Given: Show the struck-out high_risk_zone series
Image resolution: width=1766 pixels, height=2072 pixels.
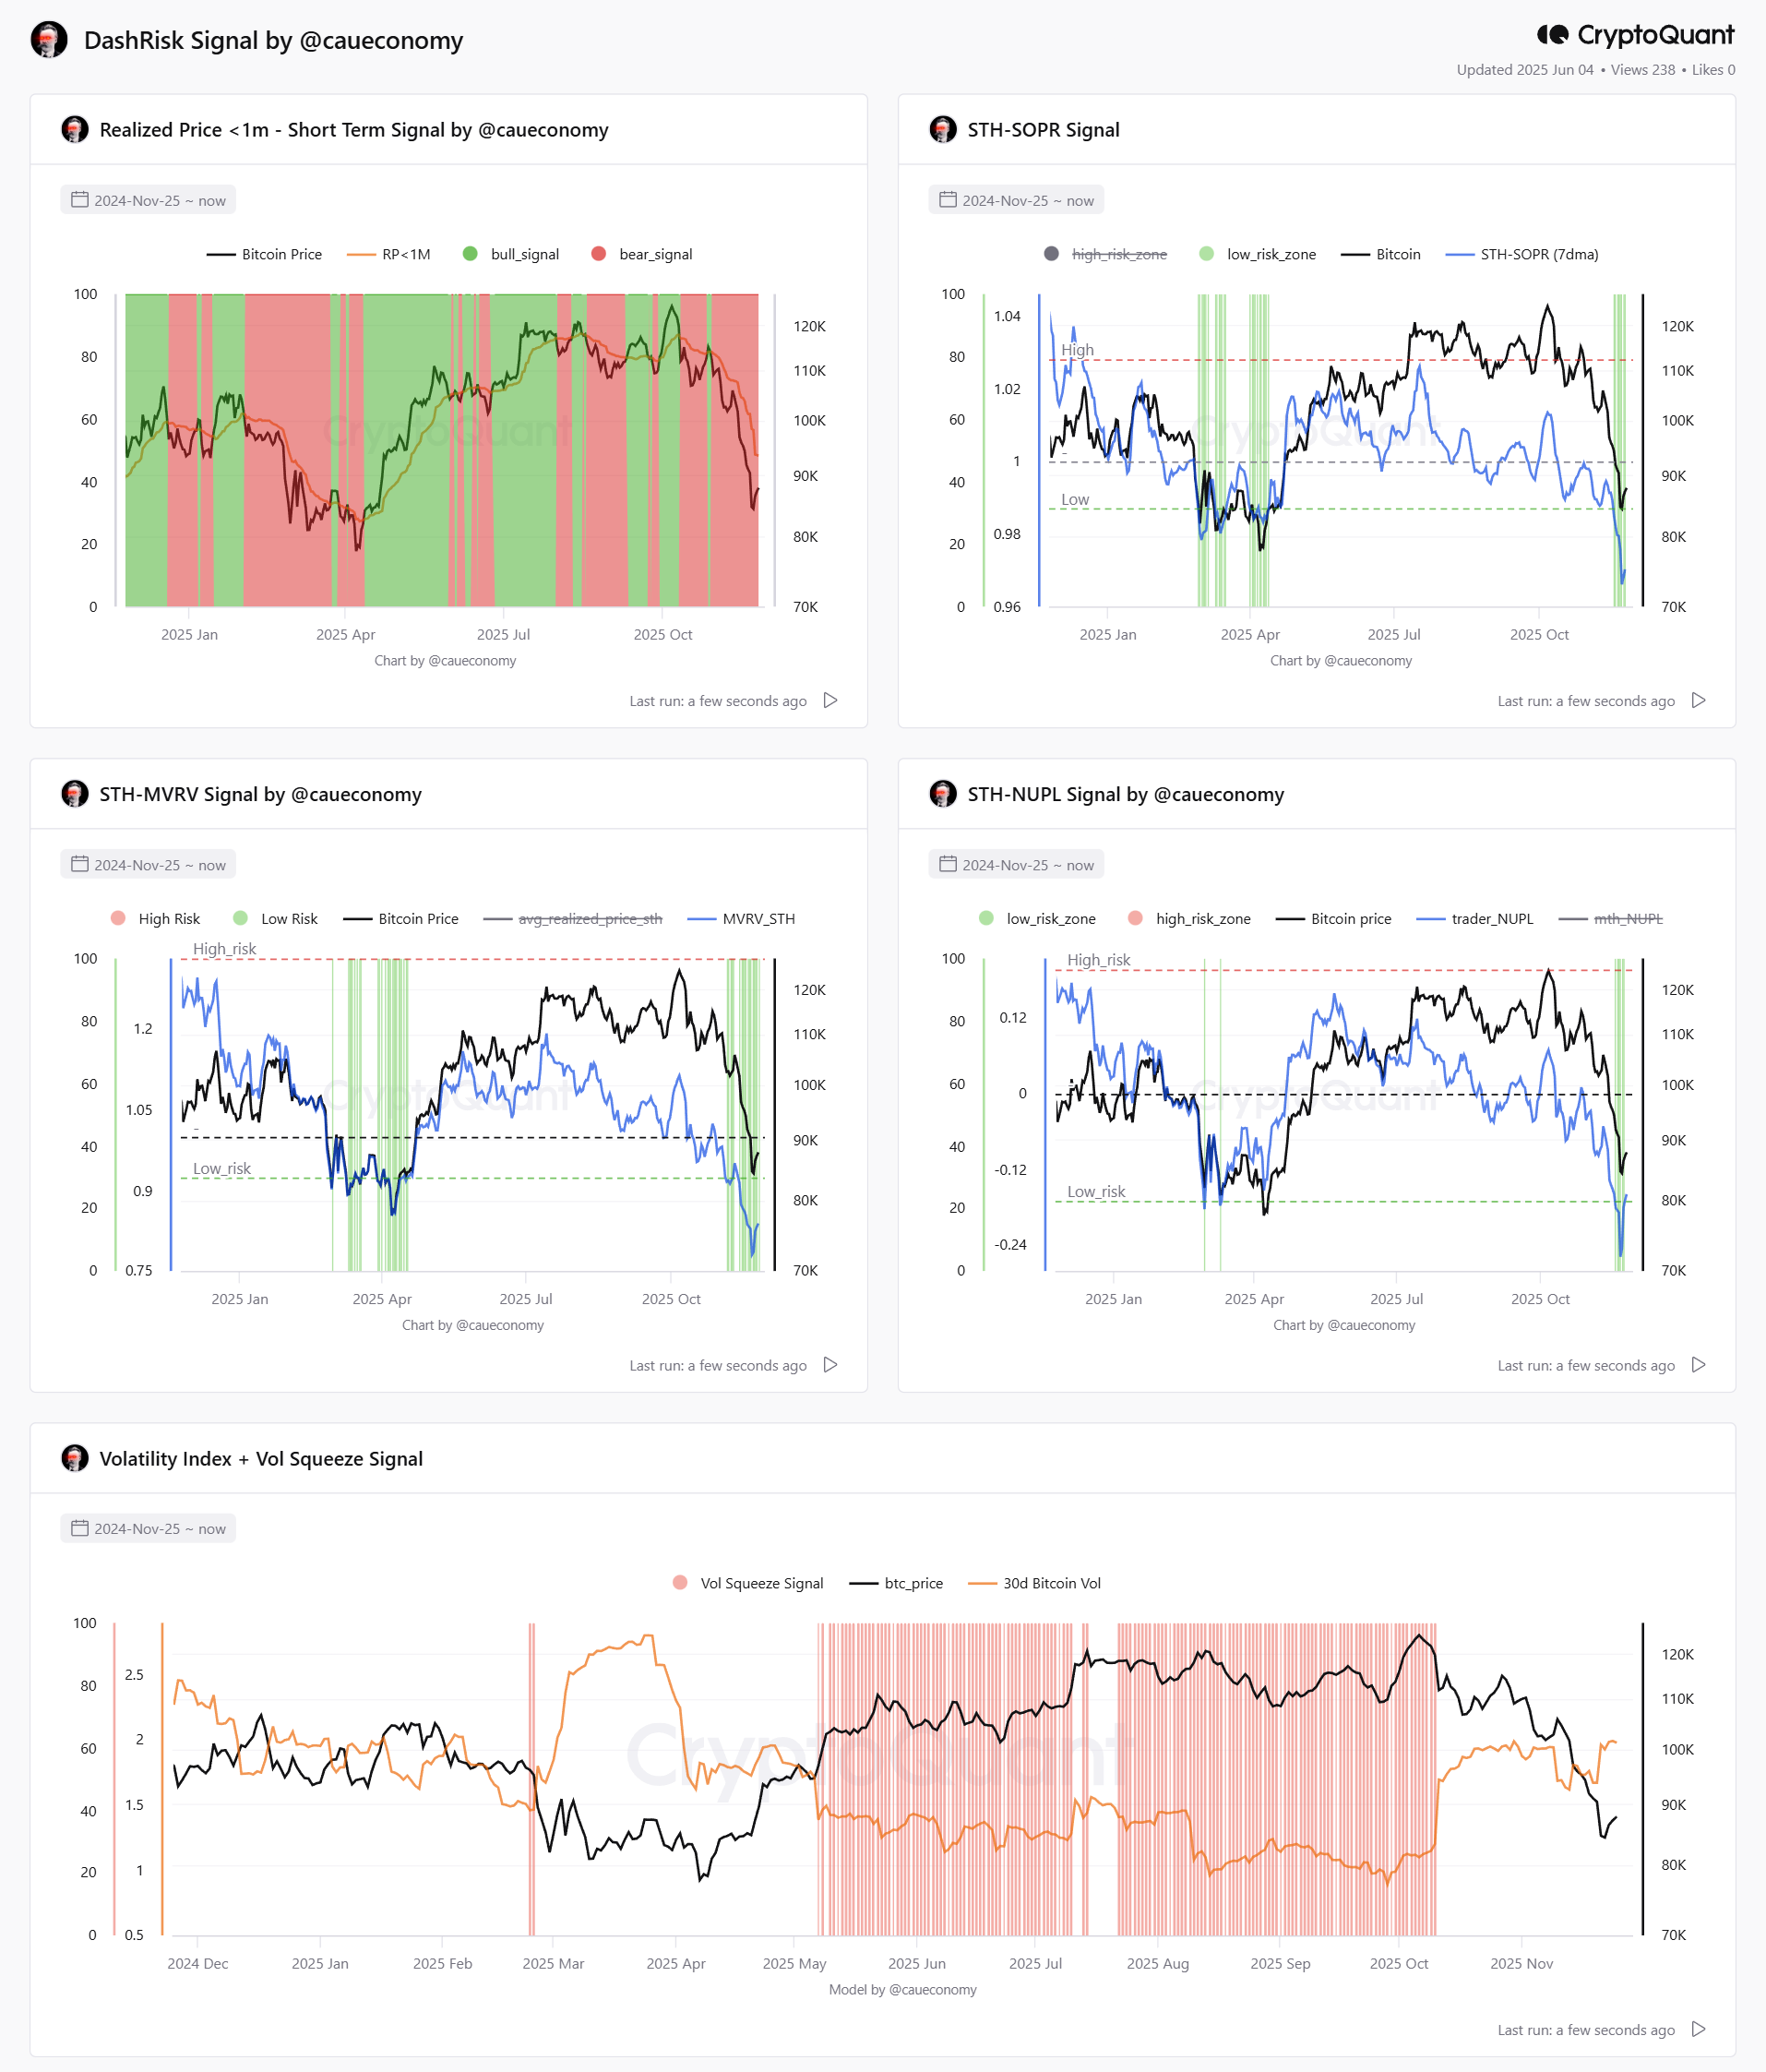Looking at the screenshot, I should tap(1105, 254).
